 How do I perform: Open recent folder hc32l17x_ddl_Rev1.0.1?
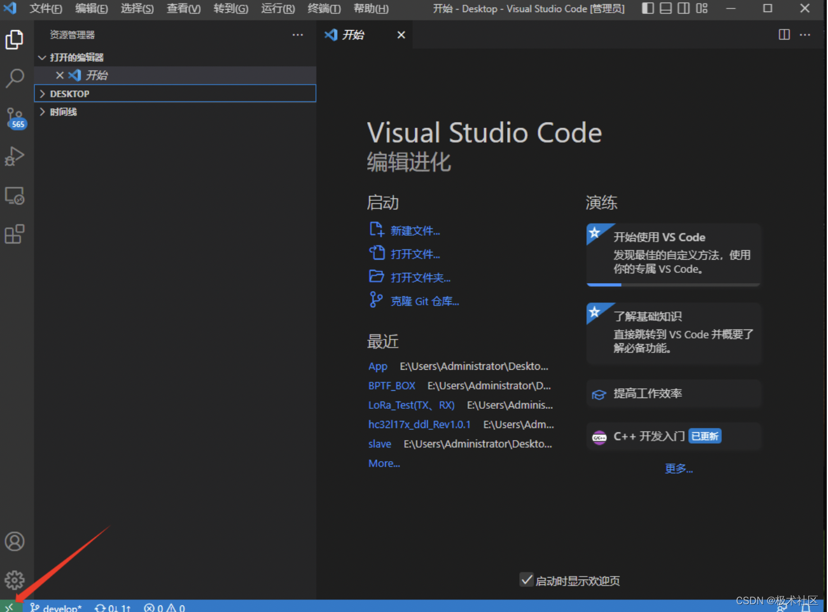419,424
